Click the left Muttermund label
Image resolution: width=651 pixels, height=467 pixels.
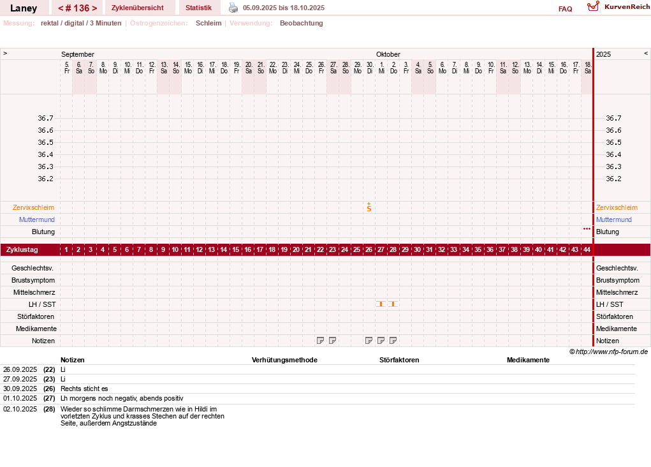coord(36,219)
